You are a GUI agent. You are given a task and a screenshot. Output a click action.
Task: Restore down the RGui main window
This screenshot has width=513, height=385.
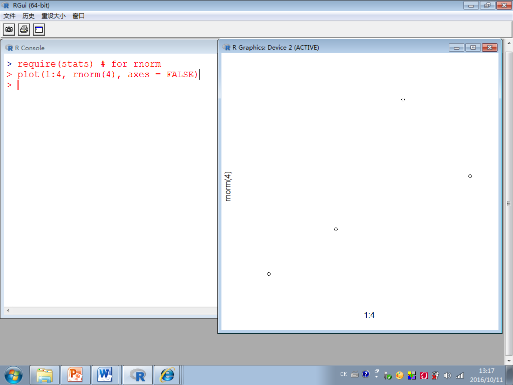coord(487,5)
